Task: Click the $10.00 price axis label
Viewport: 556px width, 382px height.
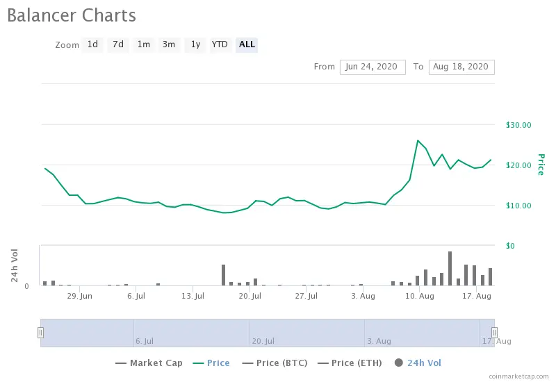Action: point(518,206)
